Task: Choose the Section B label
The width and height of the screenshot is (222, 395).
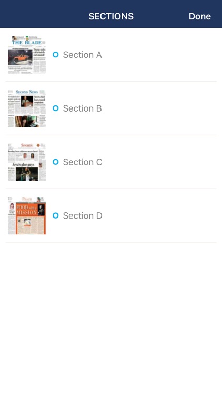Action: point(82,108)
